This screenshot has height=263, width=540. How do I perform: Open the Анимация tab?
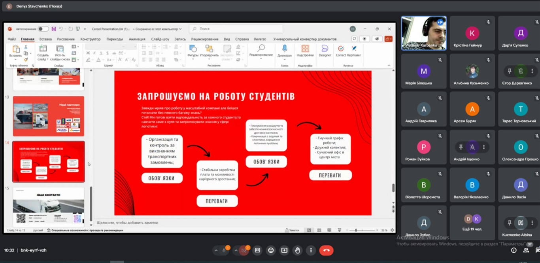tap(137, 39)
